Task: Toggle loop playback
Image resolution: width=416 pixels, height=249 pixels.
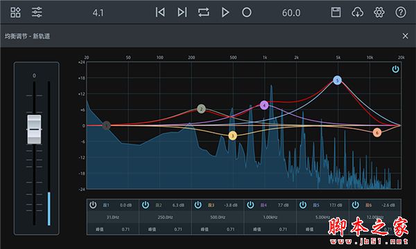Action: click(x=203, y=12)
